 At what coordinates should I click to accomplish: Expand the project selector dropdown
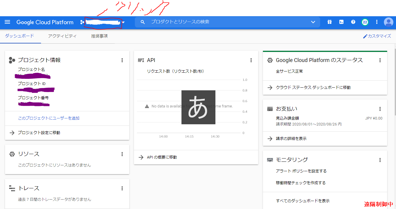124,22
